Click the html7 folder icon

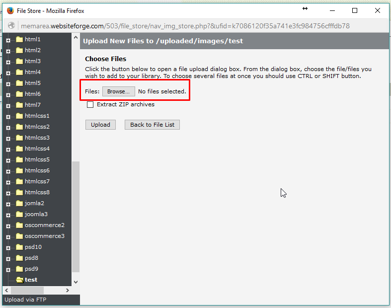point(19,105)
